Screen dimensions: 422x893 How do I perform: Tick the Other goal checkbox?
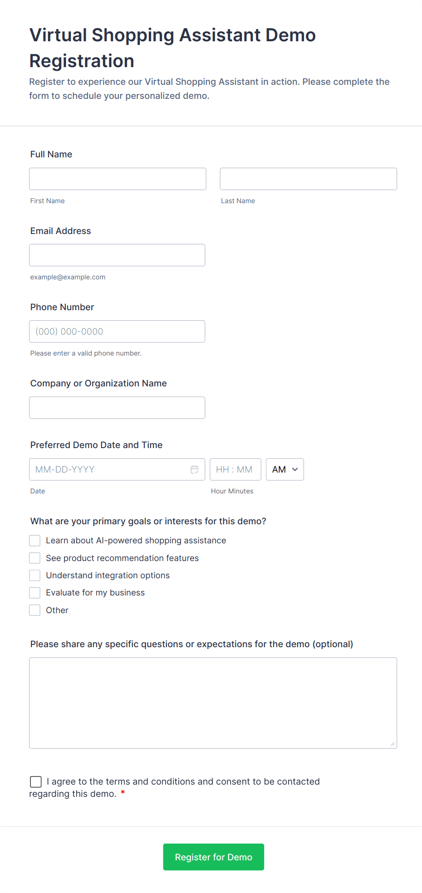[x=35, y=610]
